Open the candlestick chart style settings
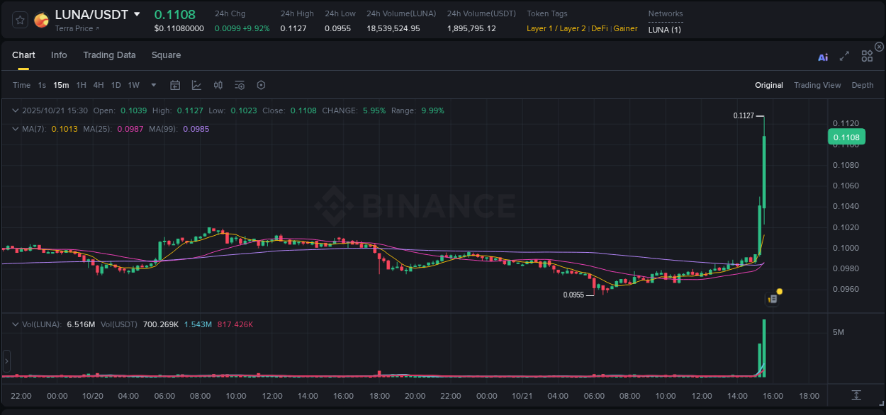 (218, 85)
